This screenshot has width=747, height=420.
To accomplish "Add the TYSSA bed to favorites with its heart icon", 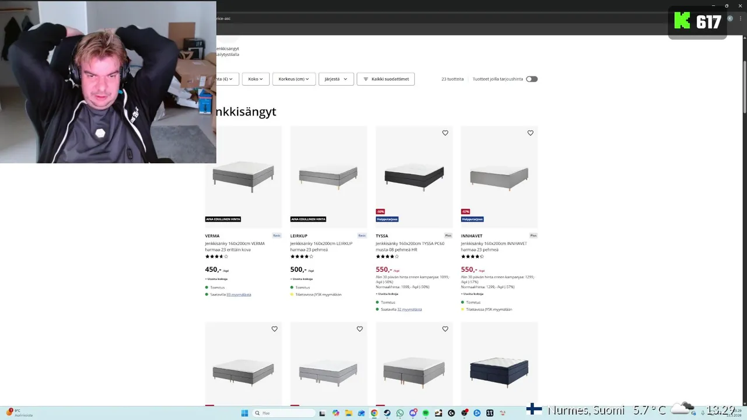I will 445,133.
